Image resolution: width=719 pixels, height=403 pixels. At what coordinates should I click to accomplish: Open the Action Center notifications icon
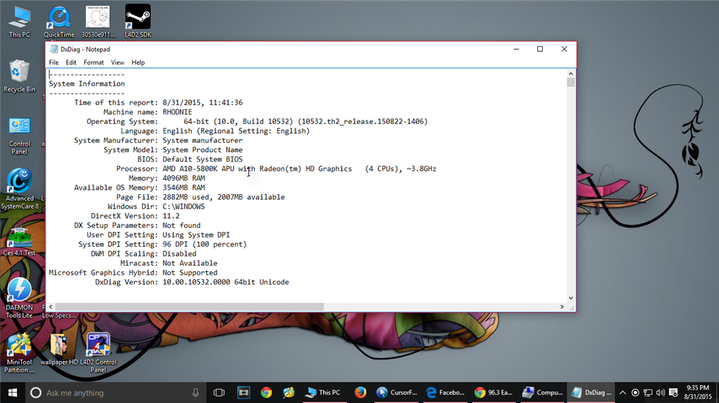pos(673,392)
